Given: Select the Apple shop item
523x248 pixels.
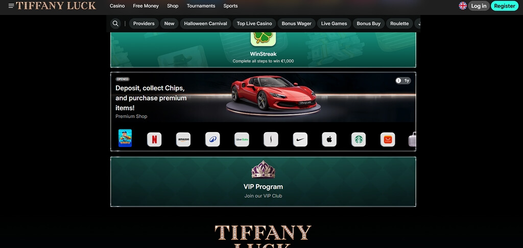Looking at the screenshot, I should coord(329,139).
